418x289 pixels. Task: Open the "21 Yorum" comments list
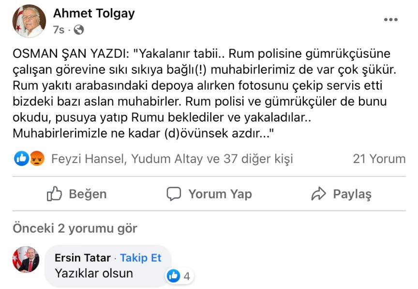coord(379,159)
